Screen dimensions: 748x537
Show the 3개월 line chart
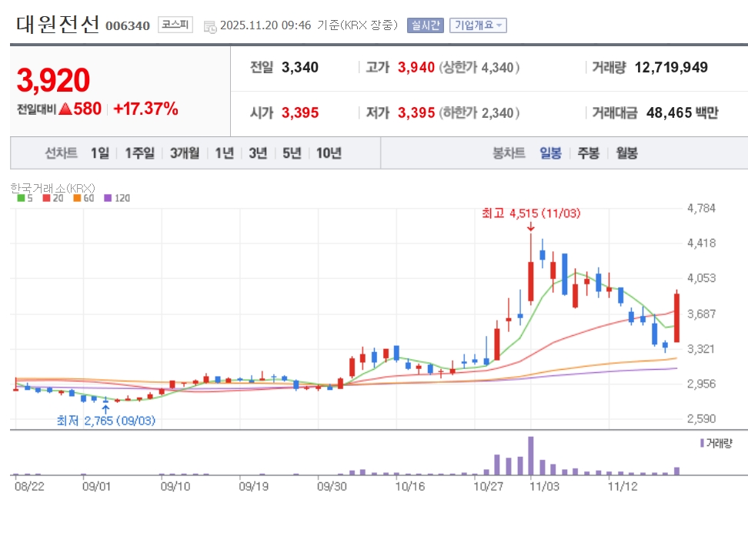(185, 153)
